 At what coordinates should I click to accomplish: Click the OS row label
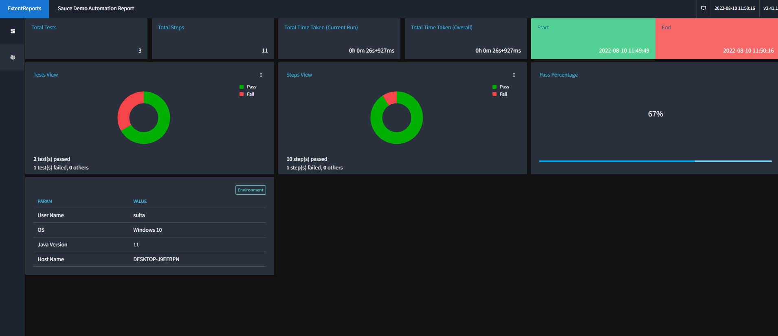point(41,230)
